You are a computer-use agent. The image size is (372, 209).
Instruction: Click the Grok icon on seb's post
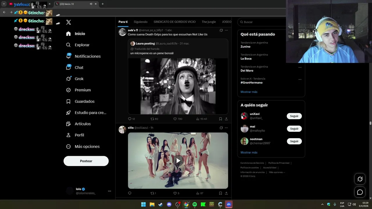tap(221, 30)
